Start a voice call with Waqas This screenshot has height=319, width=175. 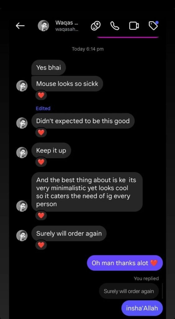tap(115, 26)
